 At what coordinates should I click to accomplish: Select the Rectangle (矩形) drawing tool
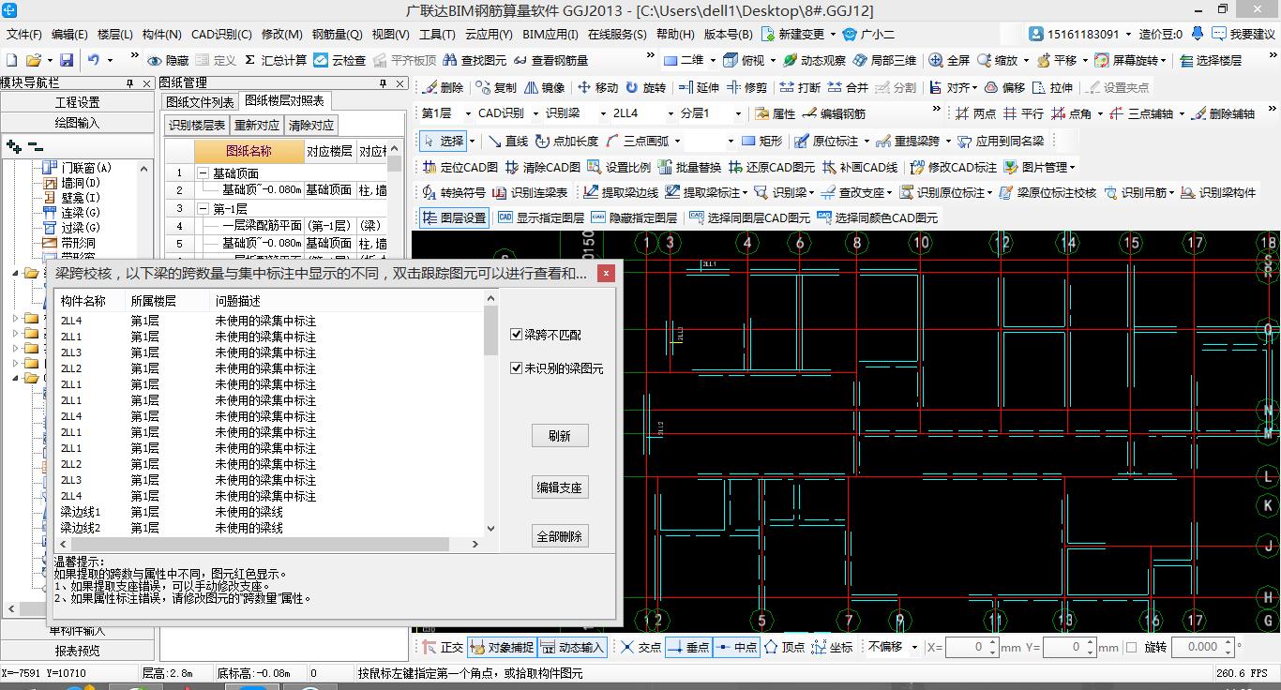point(761,141)
